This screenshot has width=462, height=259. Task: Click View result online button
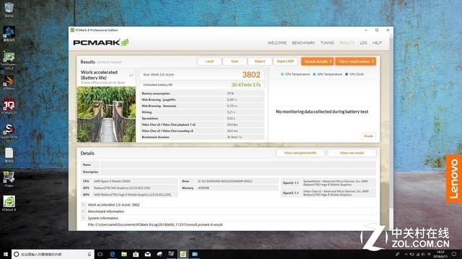tap(356, 61)
